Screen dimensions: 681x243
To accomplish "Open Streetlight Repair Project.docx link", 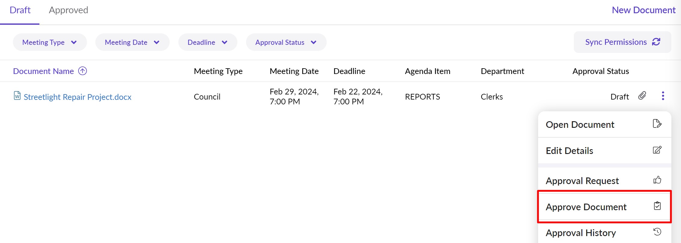I will pyautogui.click(x=77, y=97).
